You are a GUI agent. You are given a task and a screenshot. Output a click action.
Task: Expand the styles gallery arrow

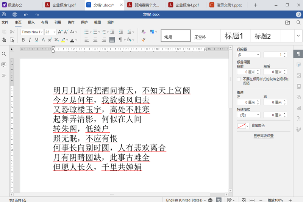point(298,36)
